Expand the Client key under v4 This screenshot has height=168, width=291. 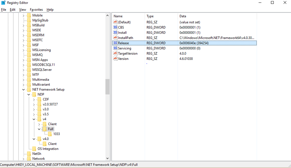coord(39,124)
